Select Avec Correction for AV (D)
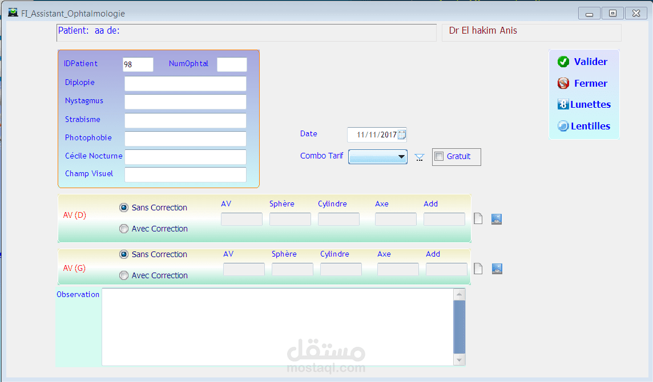 tap(124, 229)
